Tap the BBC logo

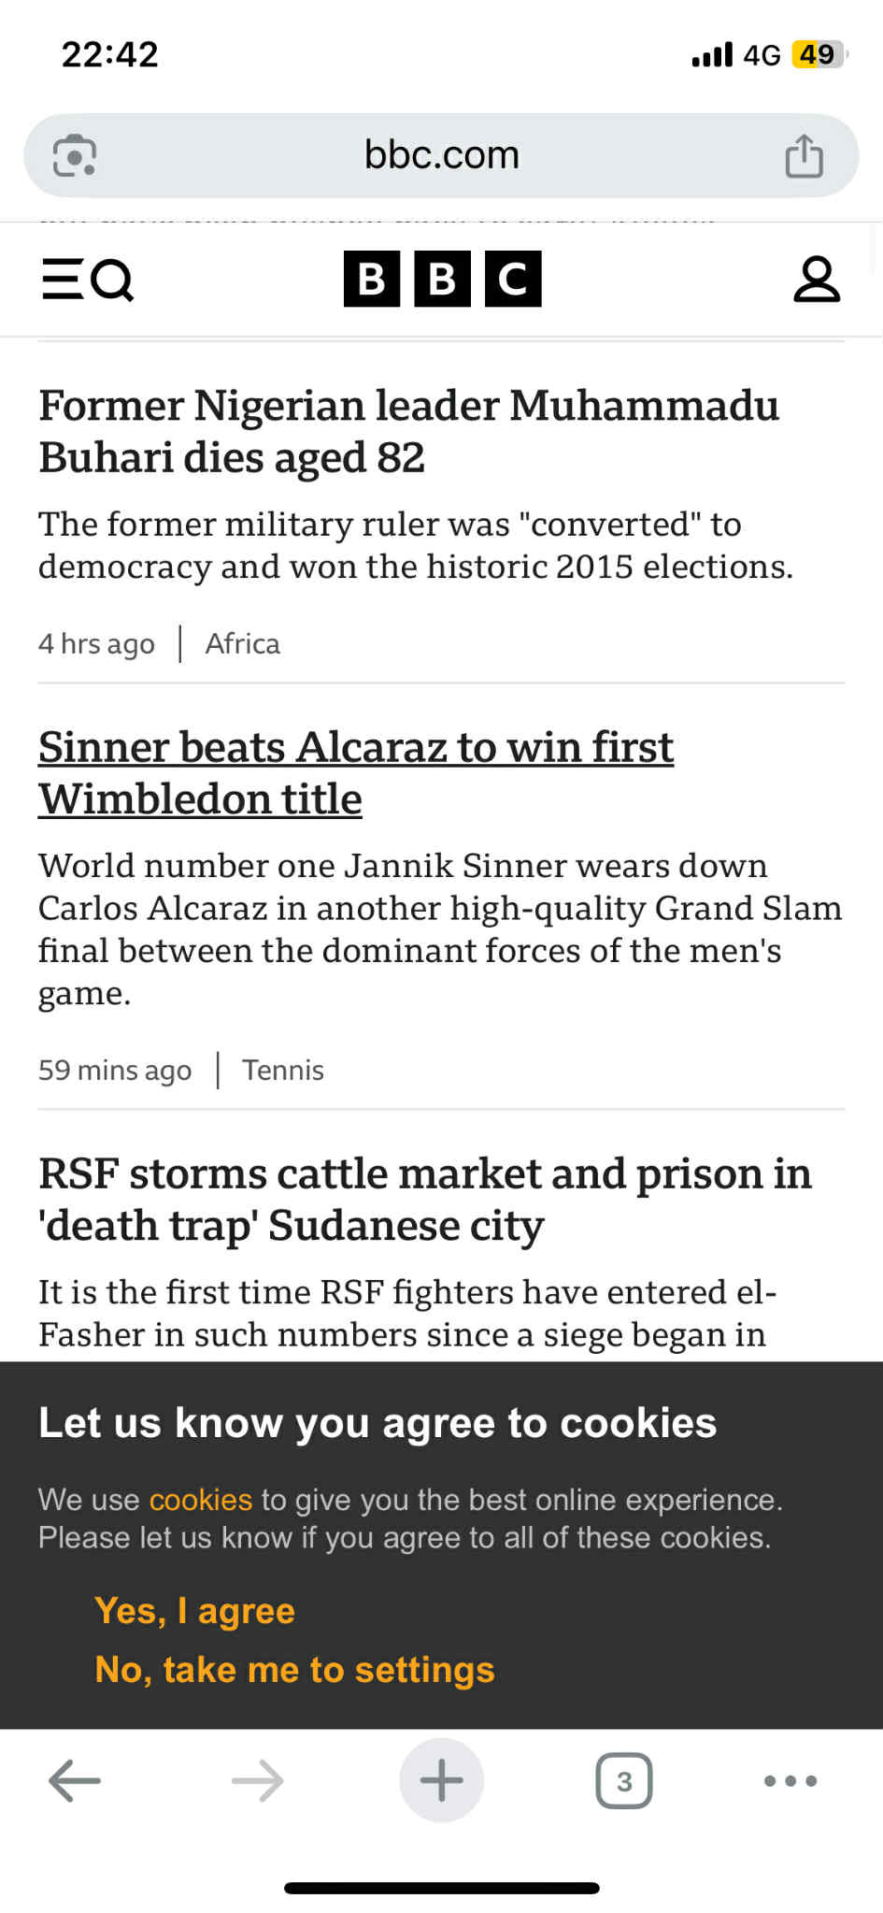(x=442, y=279)
